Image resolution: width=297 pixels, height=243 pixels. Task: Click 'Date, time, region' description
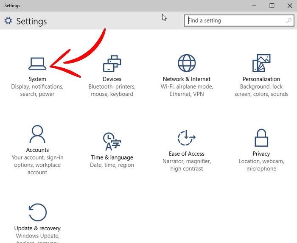tap(112, 165)
